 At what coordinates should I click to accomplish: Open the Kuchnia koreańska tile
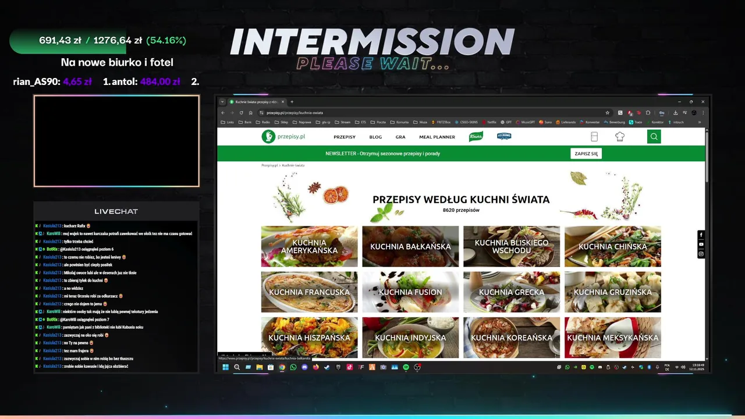coord(512,338)
